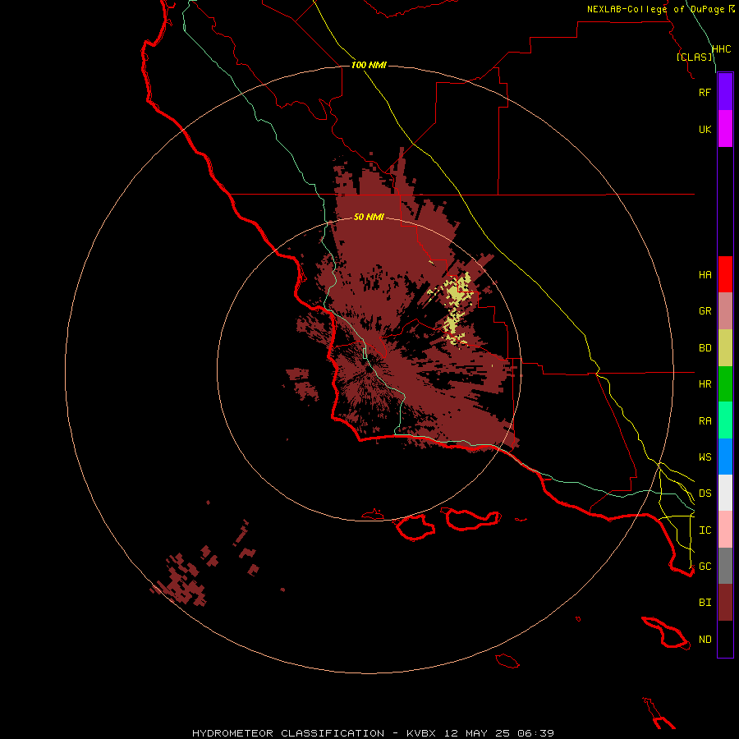Click the HHC product label
This screenshot has width=739, height=739.
pos(721,49)
